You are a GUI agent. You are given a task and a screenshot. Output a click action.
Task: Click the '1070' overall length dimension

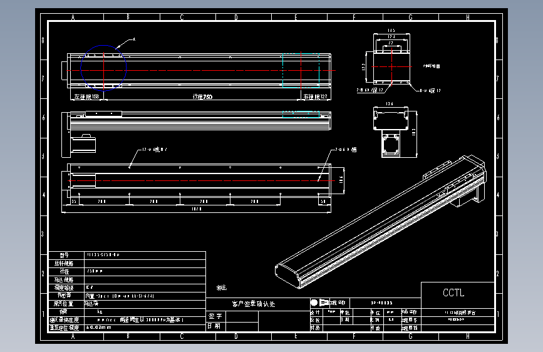pos(197,209)
